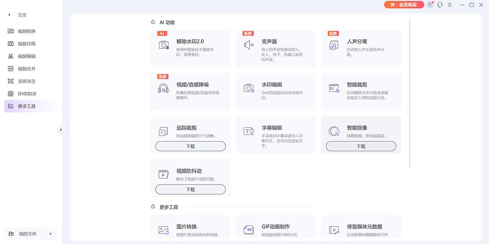Click the 智能裁剪 AI scissors icon
This screenshot has width=489, height=244.
pyautogui.click(x=334, y=88)
